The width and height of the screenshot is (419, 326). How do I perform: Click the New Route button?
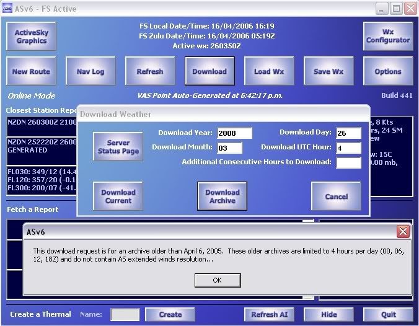[x=31, y=71]
